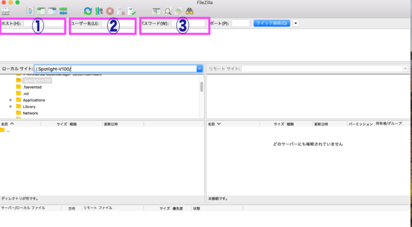The image size is (412, 227).
Task: Click the どのサーバーにも接続されていません message
Action: coord(308,144)
